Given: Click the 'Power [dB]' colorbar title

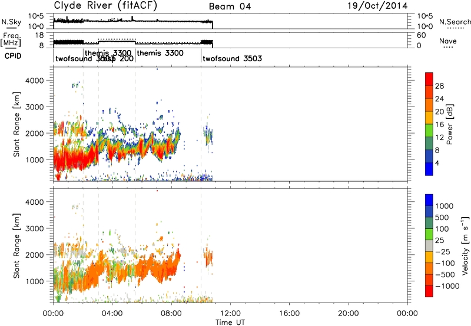Looking at the screenshot, I should (x=449, y=124).
